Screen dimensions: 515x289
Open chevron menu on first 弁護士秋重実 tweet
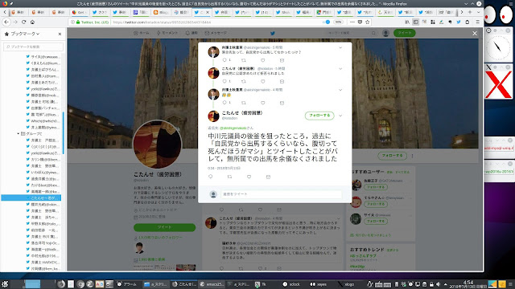pos(340,47)
